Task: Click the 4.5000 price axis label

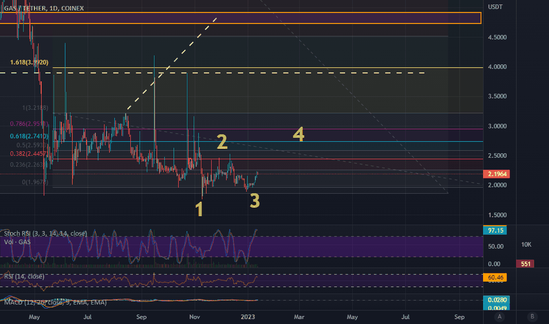Action: coord(497,37)
